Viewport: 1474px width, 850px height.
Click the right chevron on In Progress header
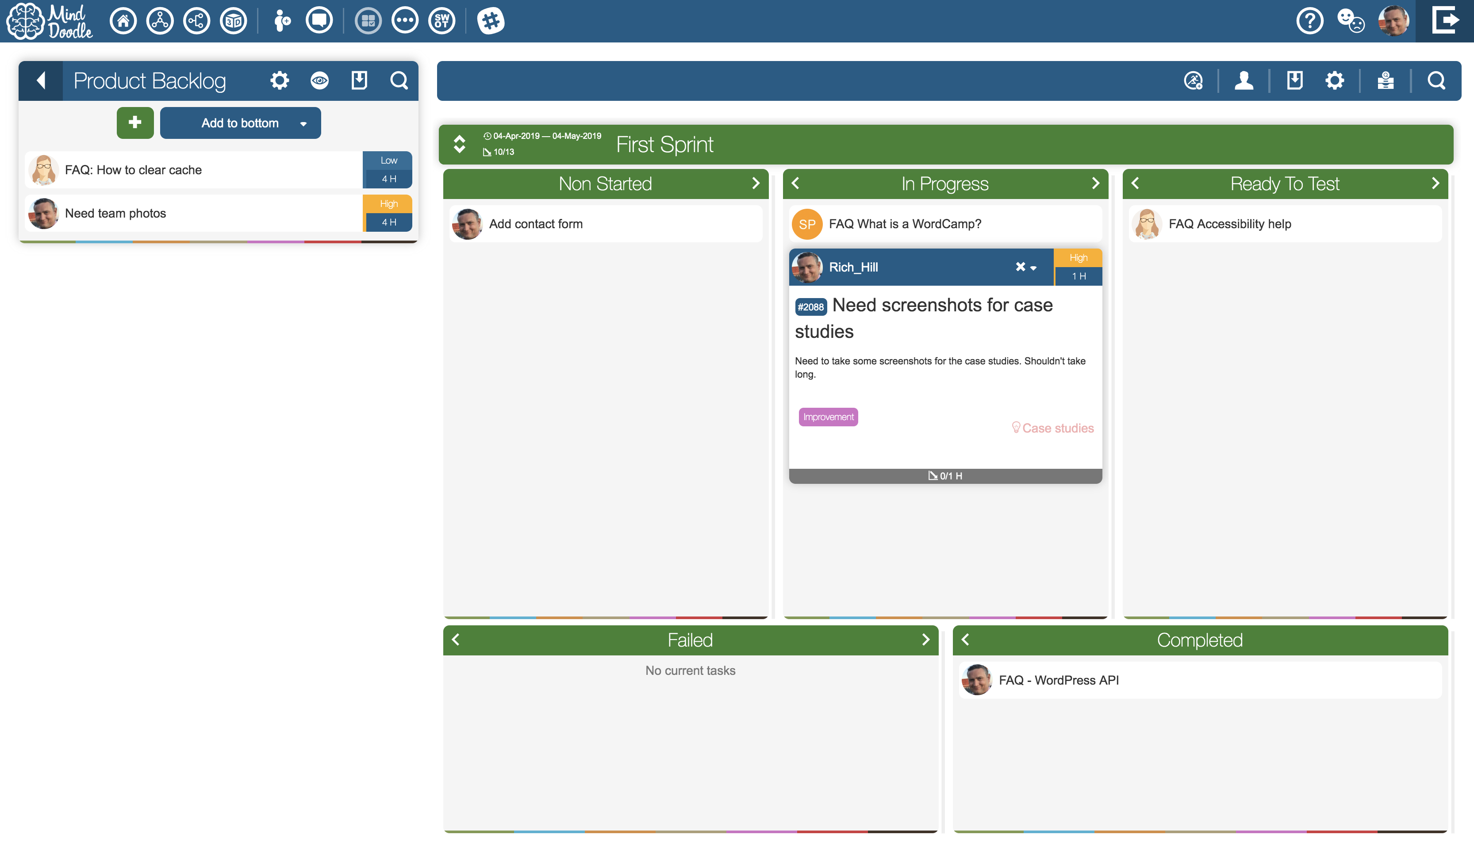[1095, 183]
